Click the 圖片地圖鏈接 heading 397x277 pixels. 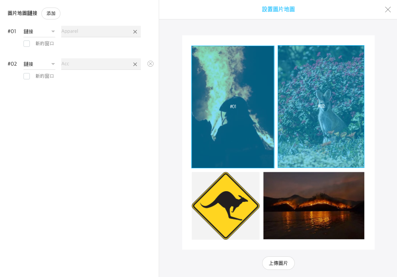coord(23,13)
